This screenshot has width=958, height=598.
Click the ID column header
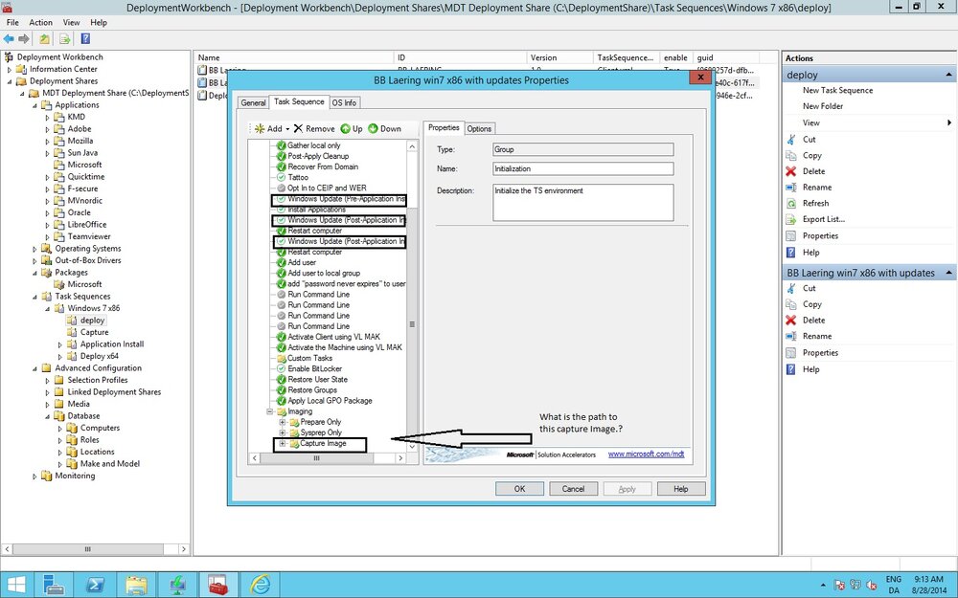[461, 57]
